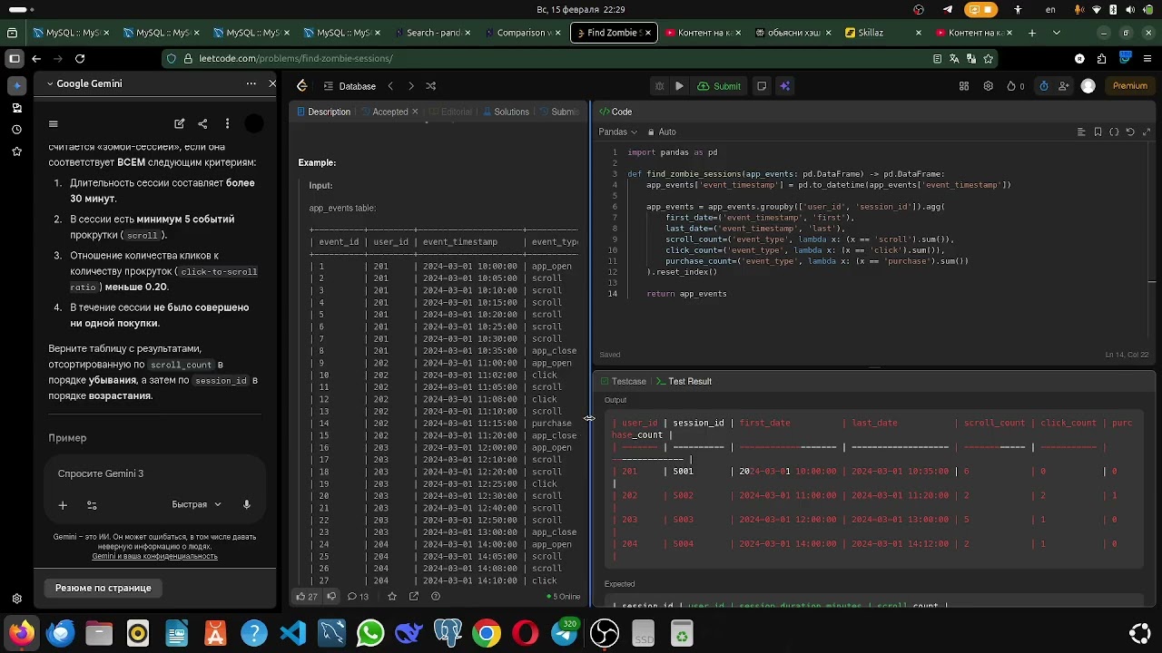
Task: Close the Accepted tab
Action: pos(415,112)
